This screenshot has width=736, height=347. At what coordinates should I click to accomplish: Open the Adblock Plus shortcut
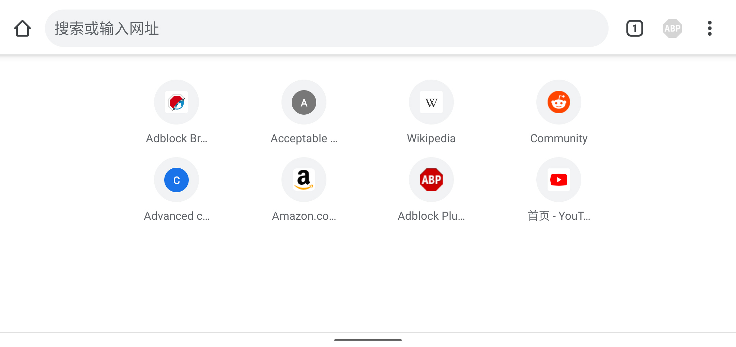(431, 180)
